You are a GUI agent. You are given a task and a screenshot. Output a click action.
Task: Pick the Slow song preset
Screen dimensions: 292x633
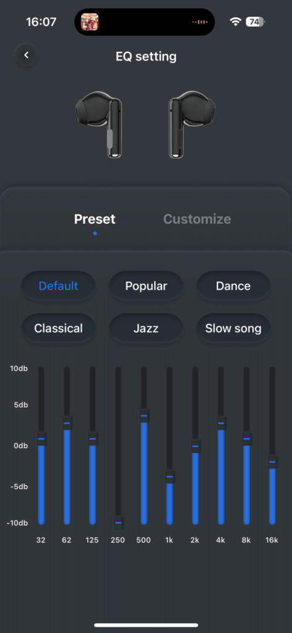(233, 328)
